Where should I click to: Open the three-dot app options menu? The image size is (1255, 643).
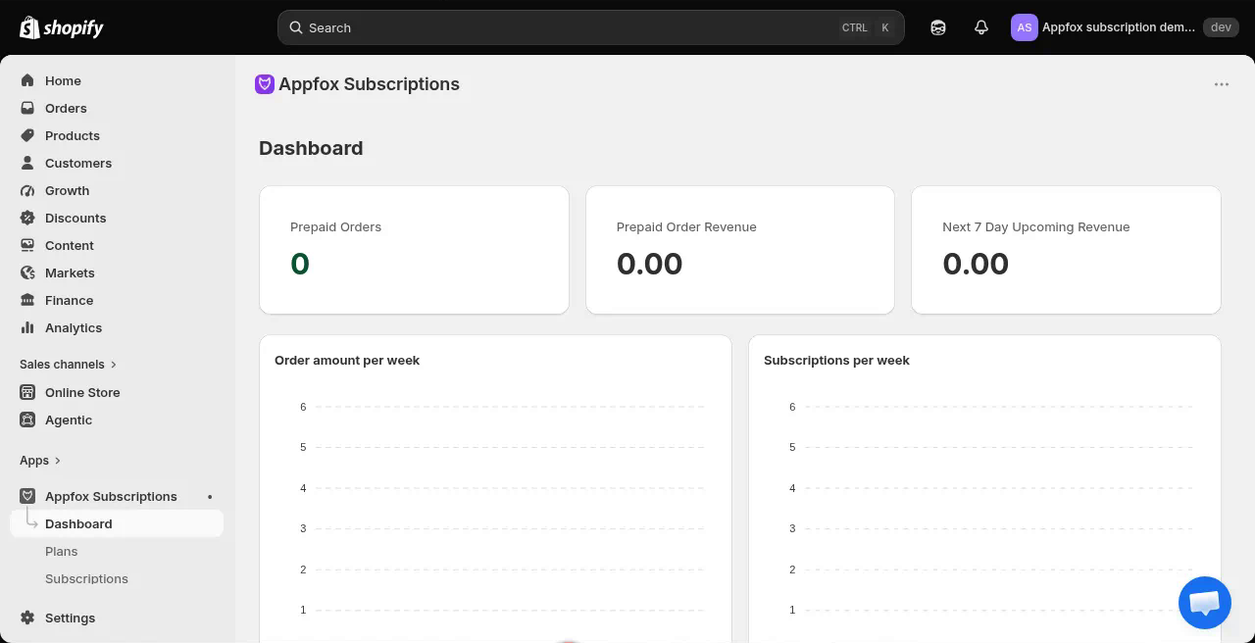(1222, 84)
